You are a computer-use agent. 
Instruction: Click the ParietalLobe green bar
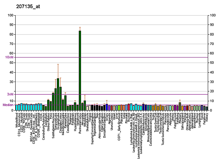pos(65,103)
